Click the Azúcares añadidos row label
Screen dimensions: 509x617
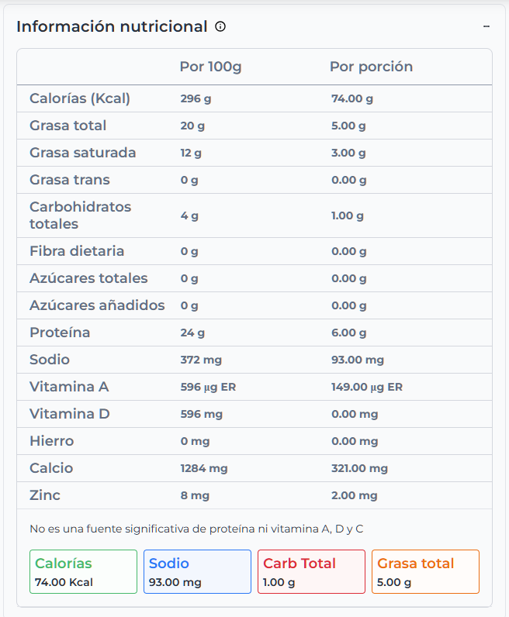click(97, 305)
